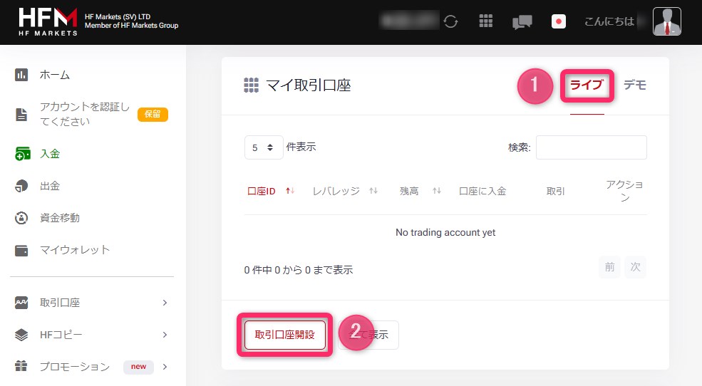Click アカウントを認証してください in sidebar
702x386 pixels.
84,114
